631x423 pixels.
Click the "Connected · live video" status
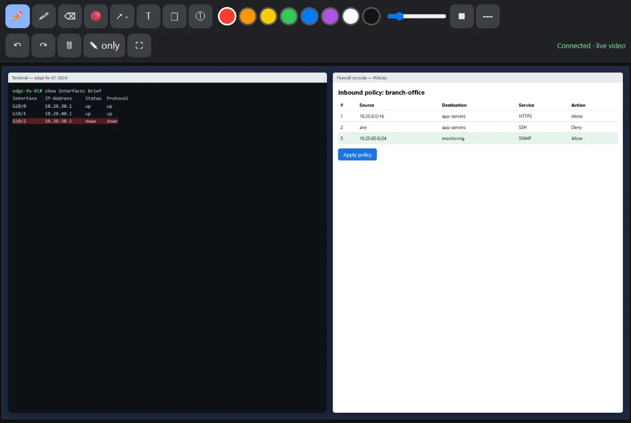point(591,46)
